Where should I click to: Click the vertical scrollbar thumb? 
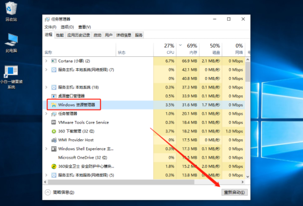coord(248,72)
